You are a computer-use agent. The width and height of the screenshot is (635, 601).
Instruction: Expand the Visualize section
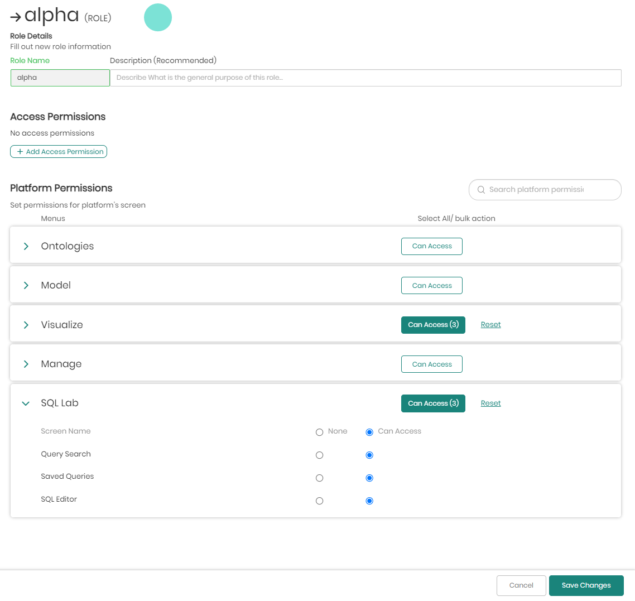(26, 325)
